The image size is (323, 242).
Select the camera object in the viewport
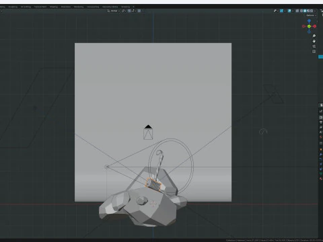pyautogui.click(x=148, y=132)
